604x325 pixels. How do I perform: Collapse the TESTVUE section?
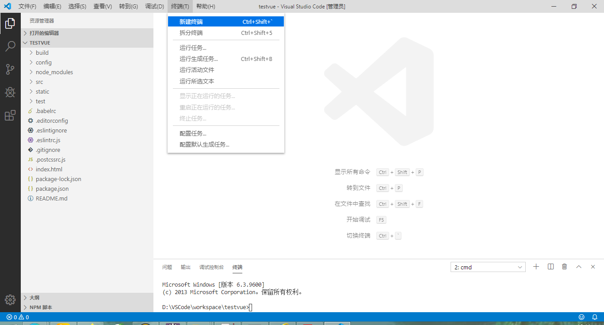(x=87, y=43)
